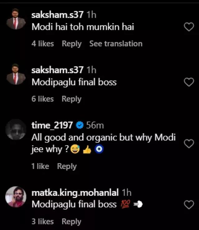Open the "6 likes" list

pyautogui.click(x=43, y=99)
